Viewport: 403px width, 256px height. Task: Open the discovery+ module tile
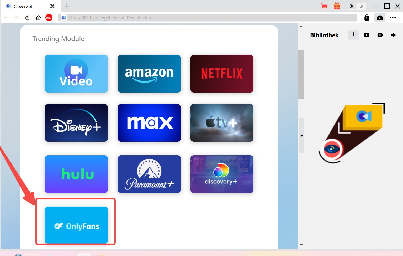(222, 174)
